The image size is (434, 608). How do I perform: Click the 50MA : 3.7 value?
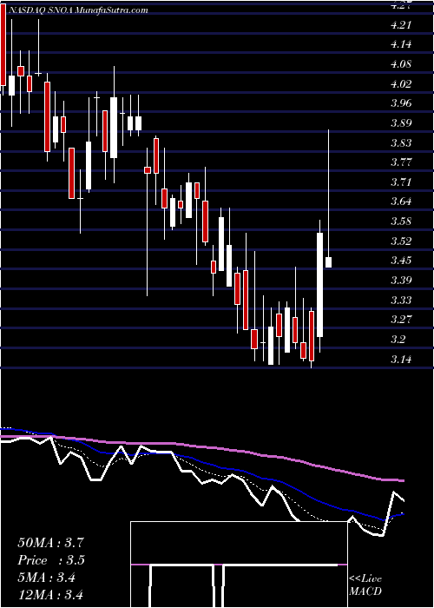pyautogui.click(x=50, y=543)
